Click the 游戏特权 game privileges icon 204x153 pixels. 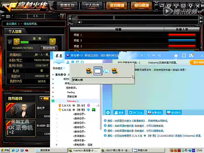(173, 113)
